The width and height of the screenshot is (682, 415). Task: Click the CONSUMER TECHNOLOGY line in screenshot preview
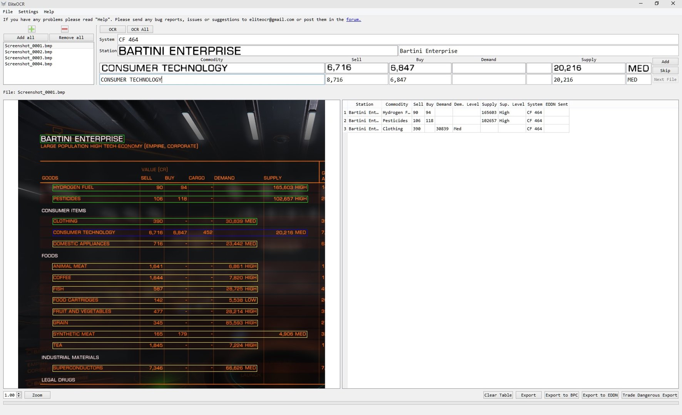180,232
